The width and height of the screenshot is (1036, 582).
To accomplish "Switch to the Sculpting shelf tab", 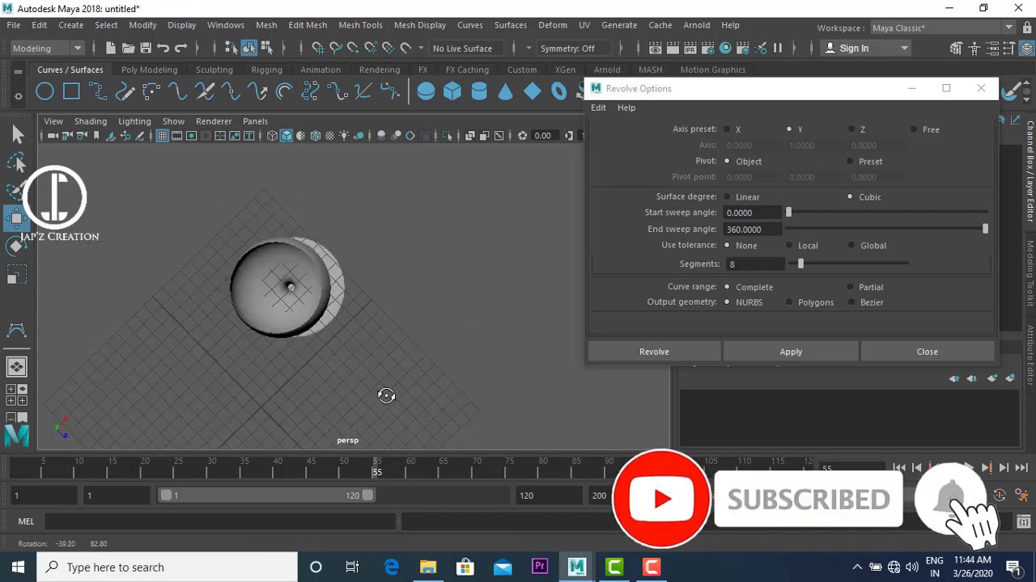I will (x=214, y=70).
